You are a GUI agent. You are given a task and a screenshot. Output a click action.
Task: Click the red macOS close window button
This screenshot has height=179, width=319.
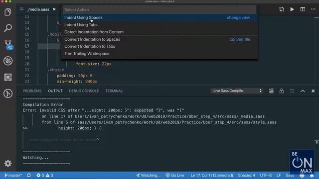pos(2,1)
